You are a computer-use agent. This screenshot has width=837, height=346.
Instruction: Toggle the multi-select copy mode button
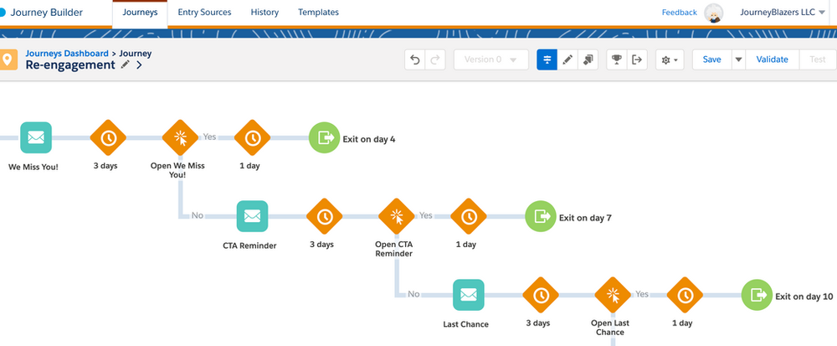click(588, 59)
